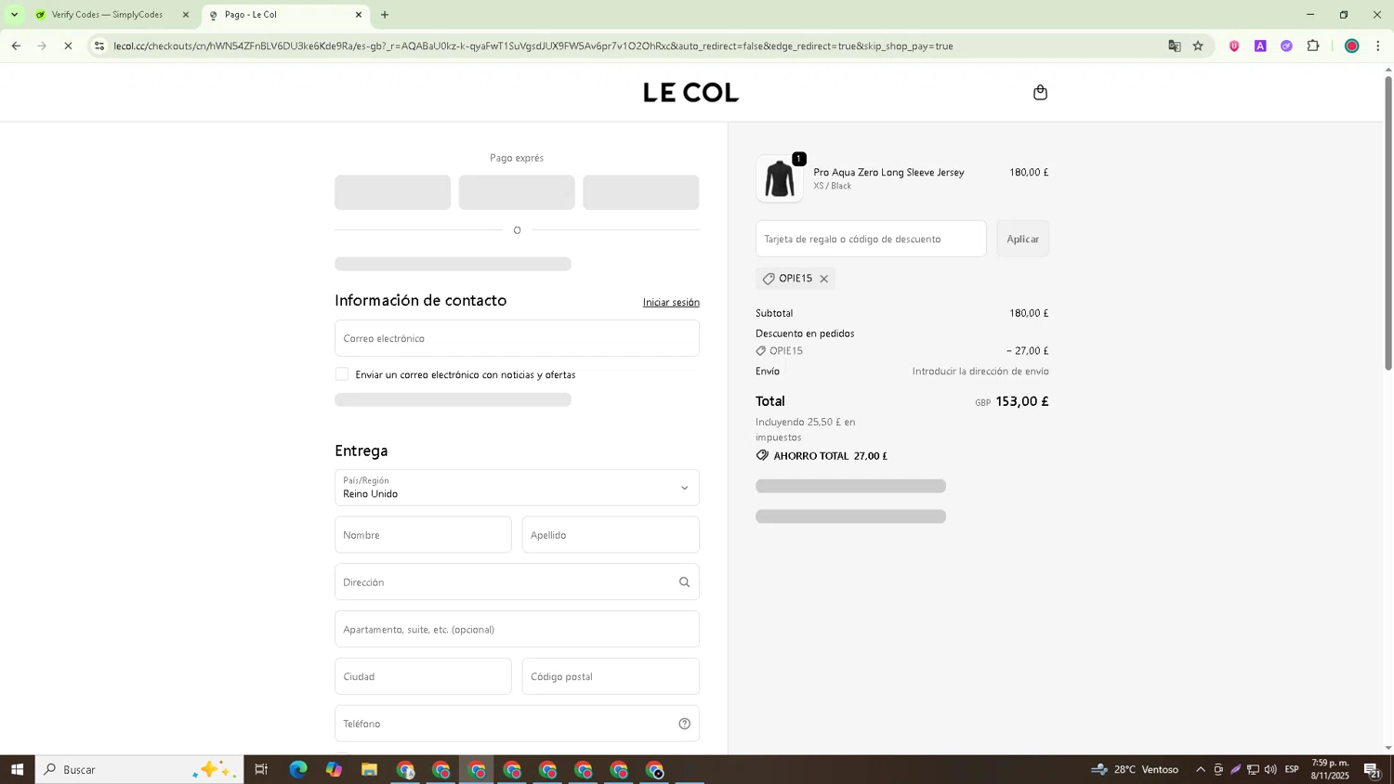Click the ESP language indicator

pyautogui.click(x=1292, y=769)
